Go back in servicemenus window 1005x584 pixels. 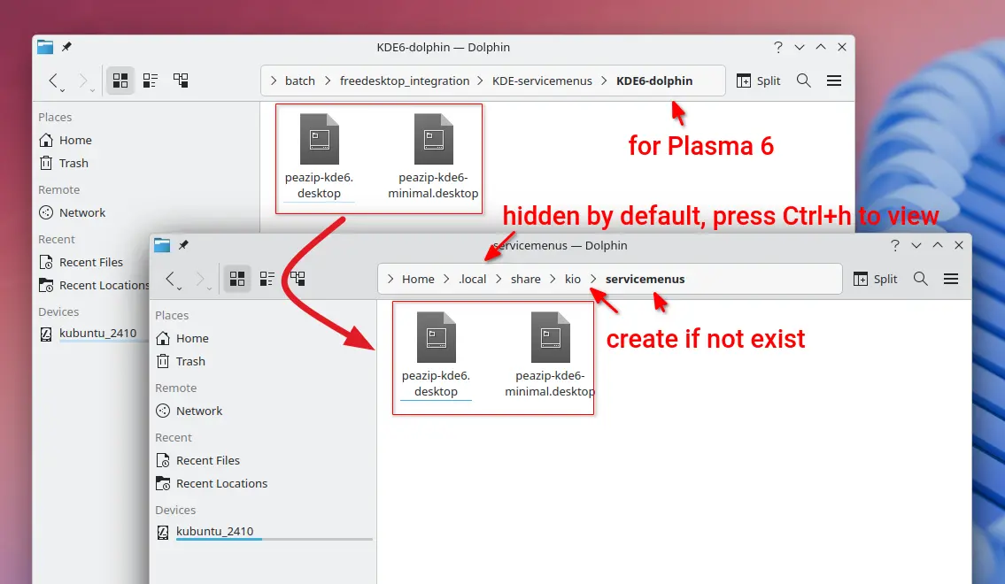coord(171,280)
